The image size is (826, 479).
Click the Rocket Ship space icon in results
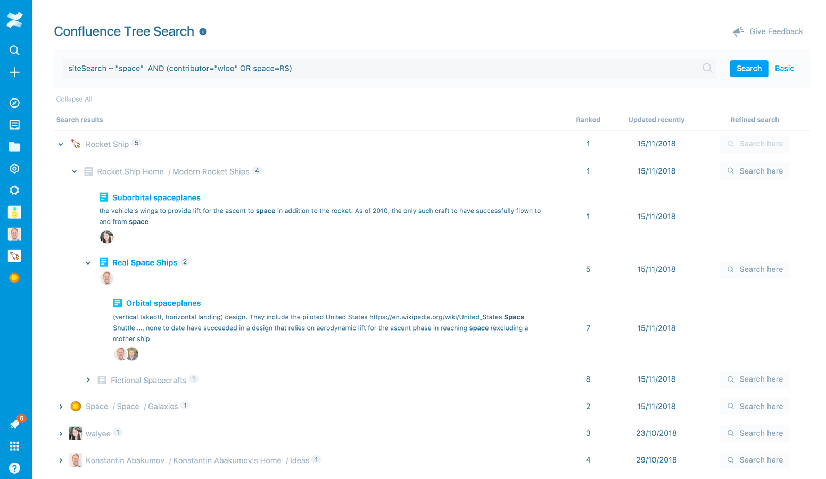click(76, 144)
